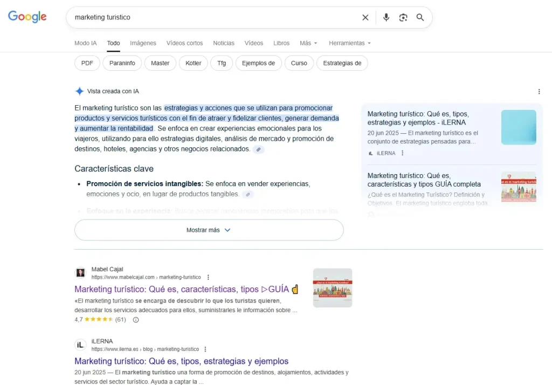Switch to the Noticias tab
The image size is (552, 385).
click(x=224, y=43)
